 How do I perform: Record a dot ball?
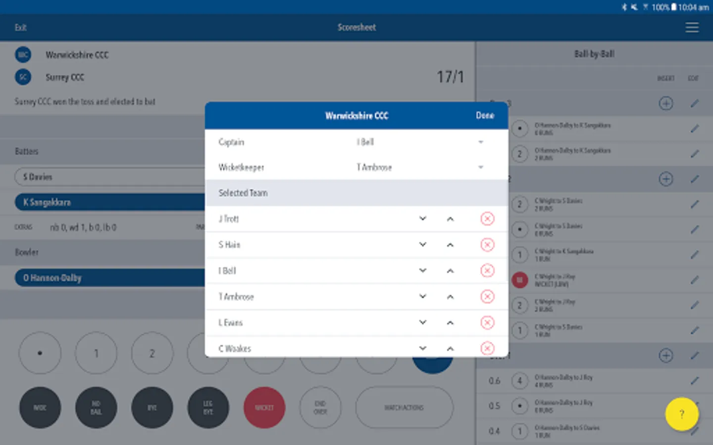click(x=40, y=353)
